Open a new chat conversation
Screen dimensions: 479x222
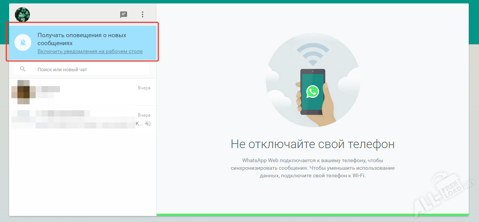[123, 14]
